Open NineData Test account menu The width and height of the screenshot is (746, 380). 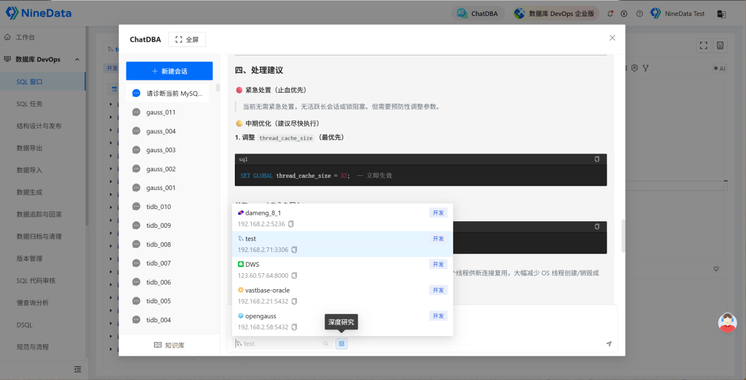(678, 14)
